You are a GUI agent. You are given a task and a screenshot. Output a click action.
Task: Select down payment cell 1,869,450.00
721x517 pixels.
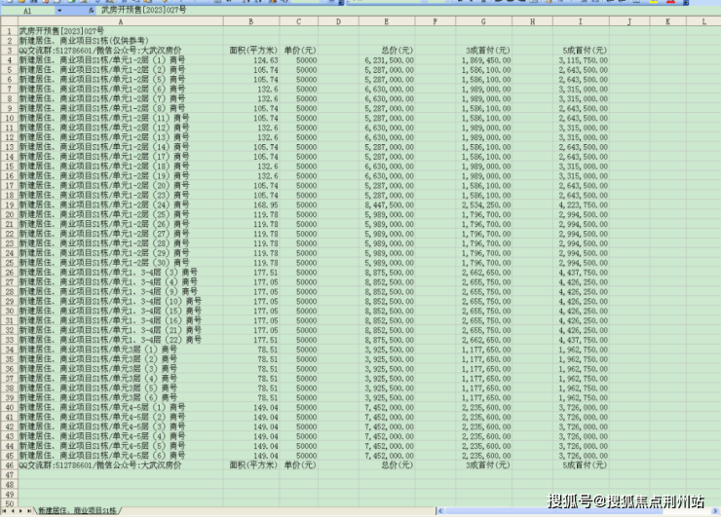pos(483,60)
